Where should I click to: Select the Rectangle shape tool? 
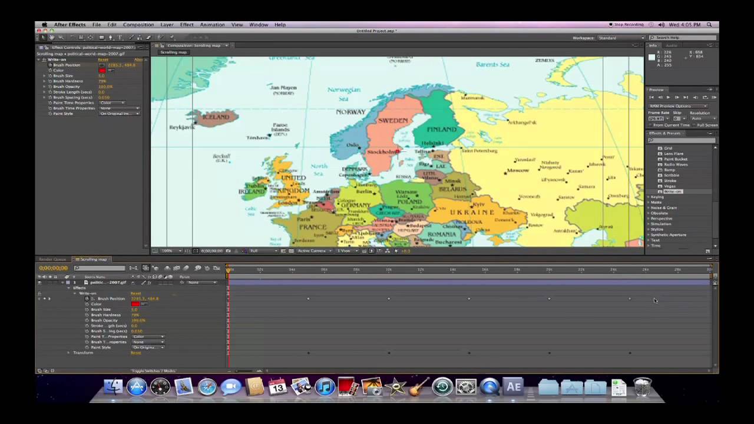(x=101, y=38)
